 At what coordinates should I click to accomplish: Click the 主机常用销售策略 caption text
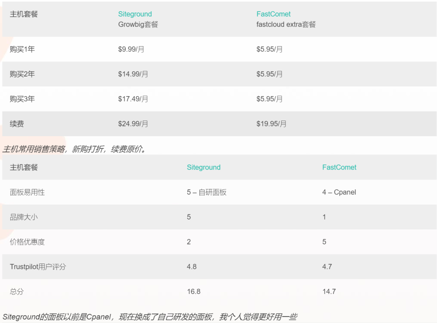pos(74,149)
